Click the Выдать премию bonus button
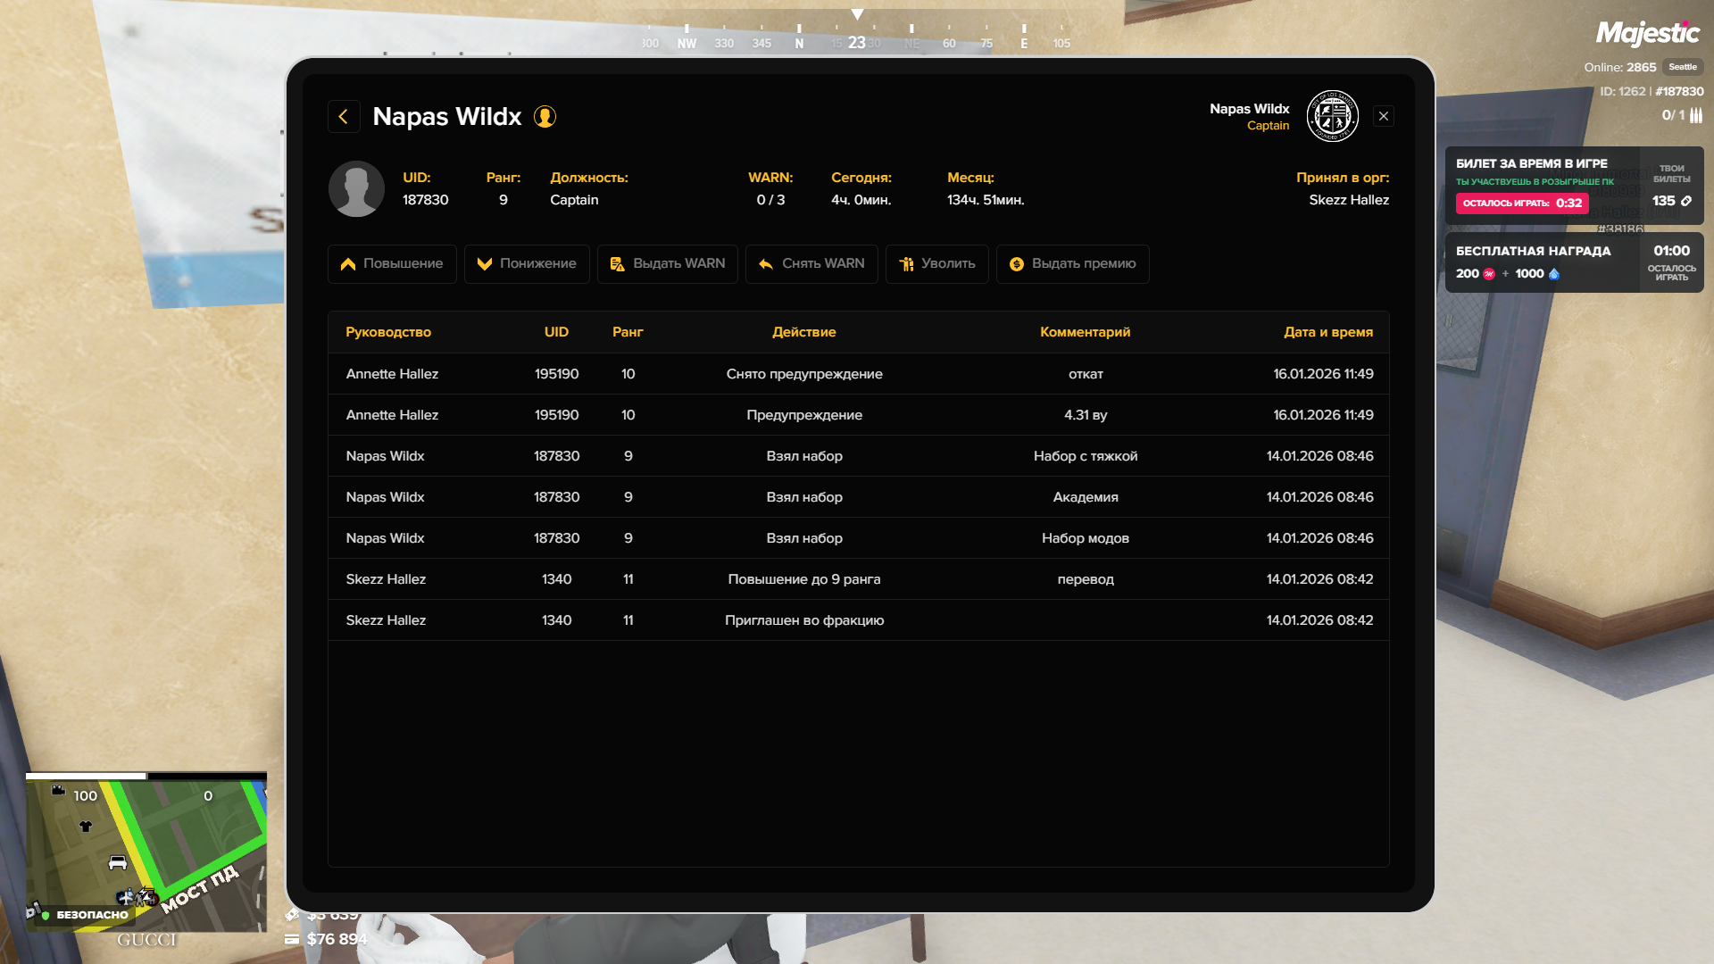1714x964 pixels. click(x=1072, y=264)
